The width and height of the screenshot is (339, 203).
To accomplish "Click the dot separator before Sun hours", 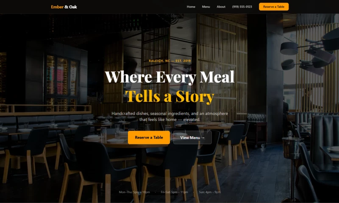I will 193,192.
